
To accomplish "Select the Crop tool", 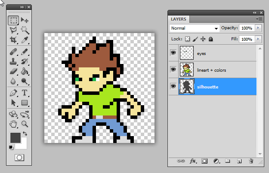I will pyautogui.click(x=13, y=39).
